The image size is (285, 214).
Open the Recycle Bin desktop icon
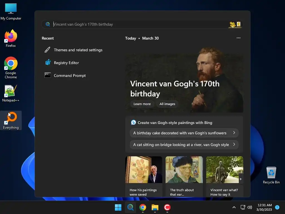point(271,175)
